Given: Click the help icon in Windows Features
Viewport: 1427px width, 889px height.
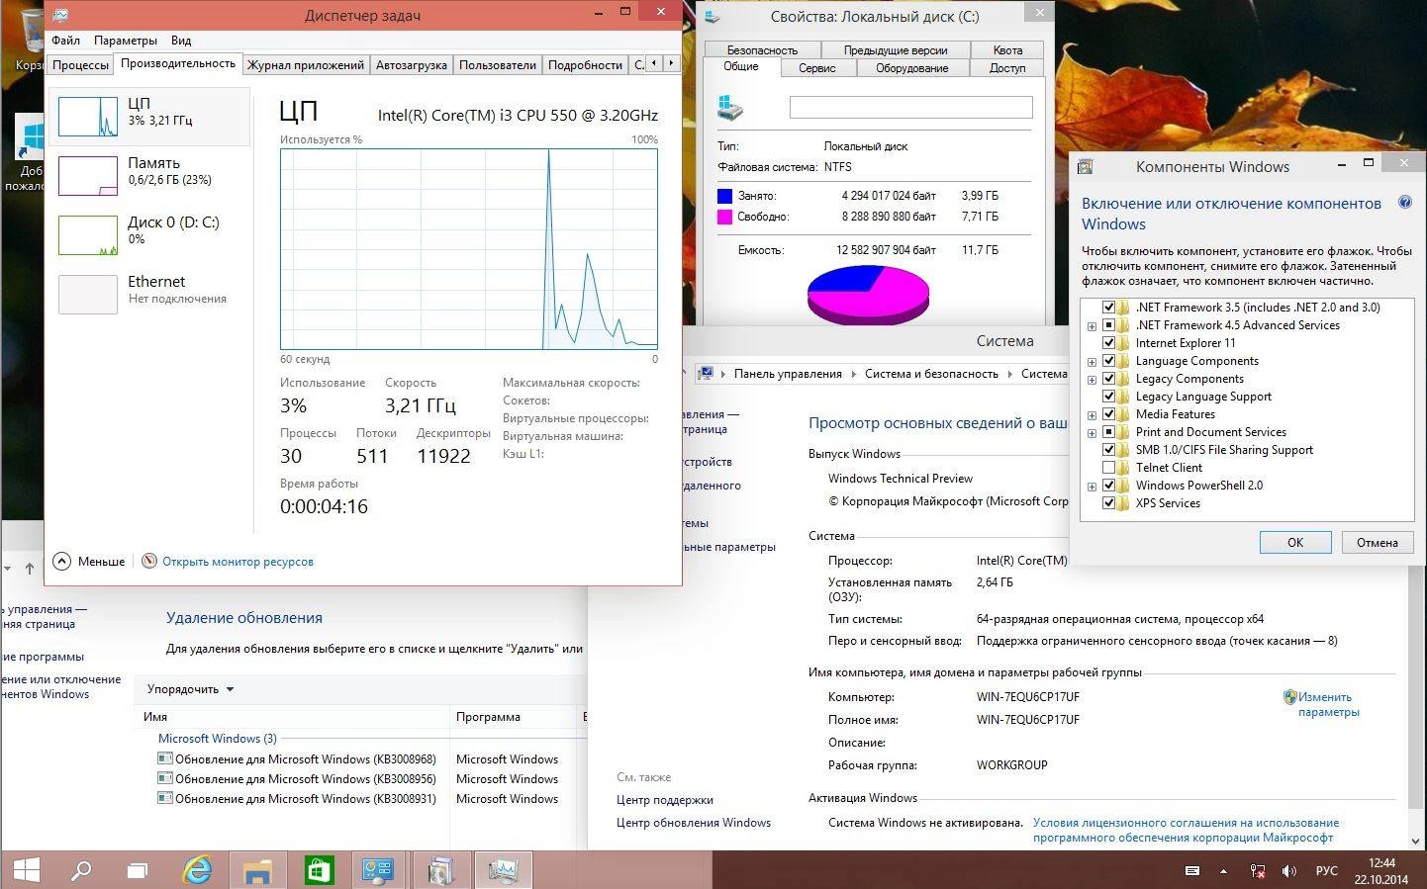Looking at the screenshot, I should click(x=1404, y=203).
